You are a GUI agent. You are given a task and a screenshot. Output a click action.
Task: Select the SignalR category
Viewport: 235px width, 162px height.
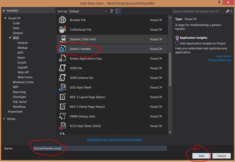22,67
